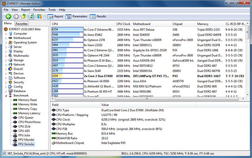Click the Multimedia icon
This screenshot has height=158, width=252.
(x=10, y=56)
